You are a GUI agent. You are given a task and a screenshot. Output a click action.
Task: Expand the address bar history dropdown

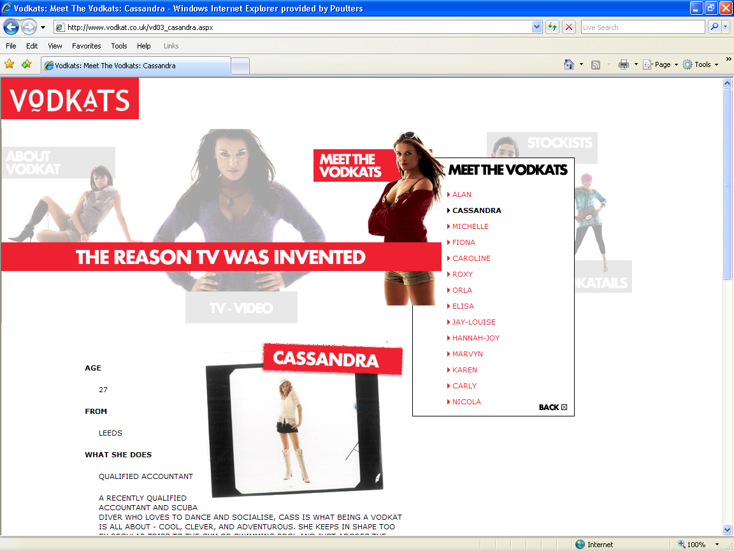537,27
